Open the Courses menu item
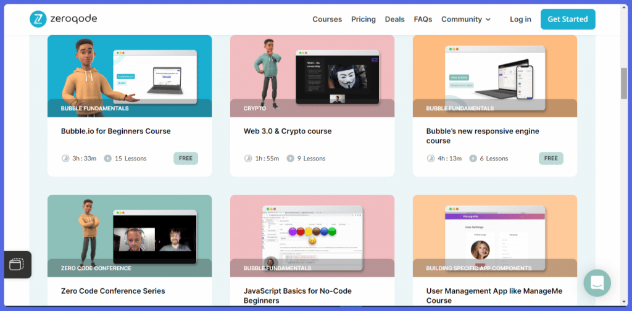Screen dimensions: 632x311 [327, 19]
